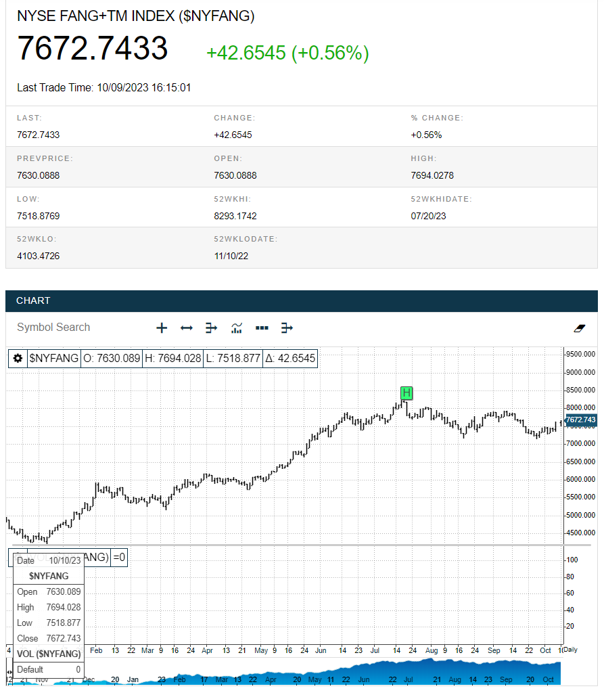Click the LAST value 7672.7433 in table
The image size is (604, 697).
39,135
